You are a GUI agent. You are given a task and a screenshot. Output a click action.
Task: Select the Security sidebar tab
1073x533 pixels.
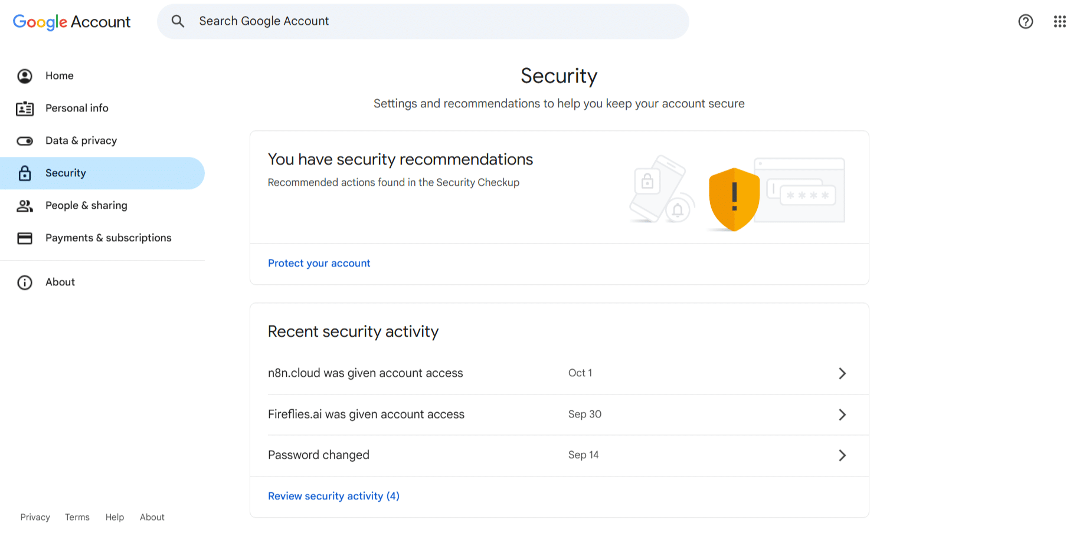coord(66,173)
